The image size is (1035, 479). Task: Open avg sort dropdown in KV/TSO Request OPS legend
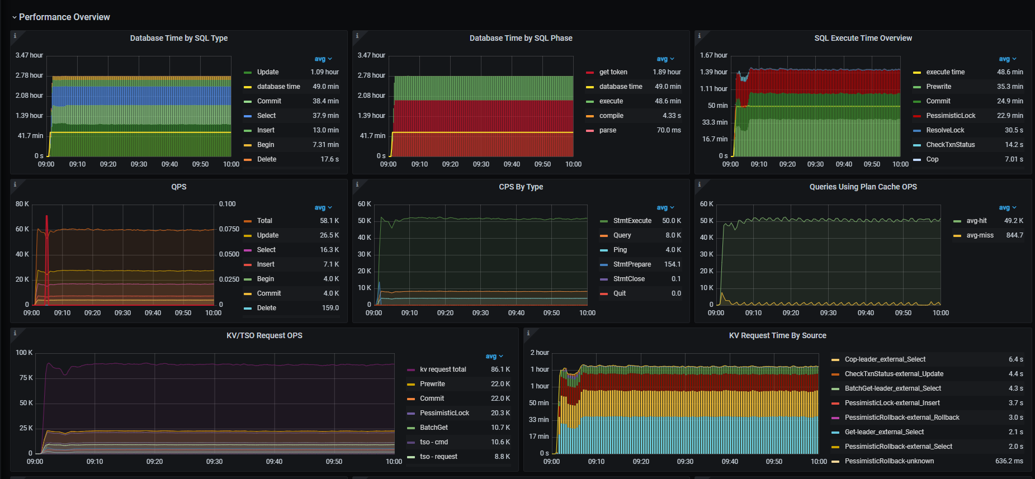(494, 357)
